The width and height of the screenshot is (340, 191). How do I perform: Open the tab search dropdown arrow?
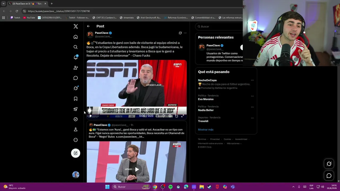(3, 4)
